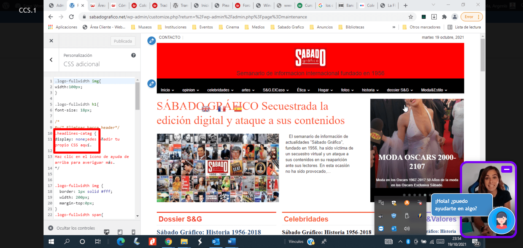523x248 pixels.
Task: Close the customizer with the X icon
Action: pyautogui.click(x=51, y=41)
